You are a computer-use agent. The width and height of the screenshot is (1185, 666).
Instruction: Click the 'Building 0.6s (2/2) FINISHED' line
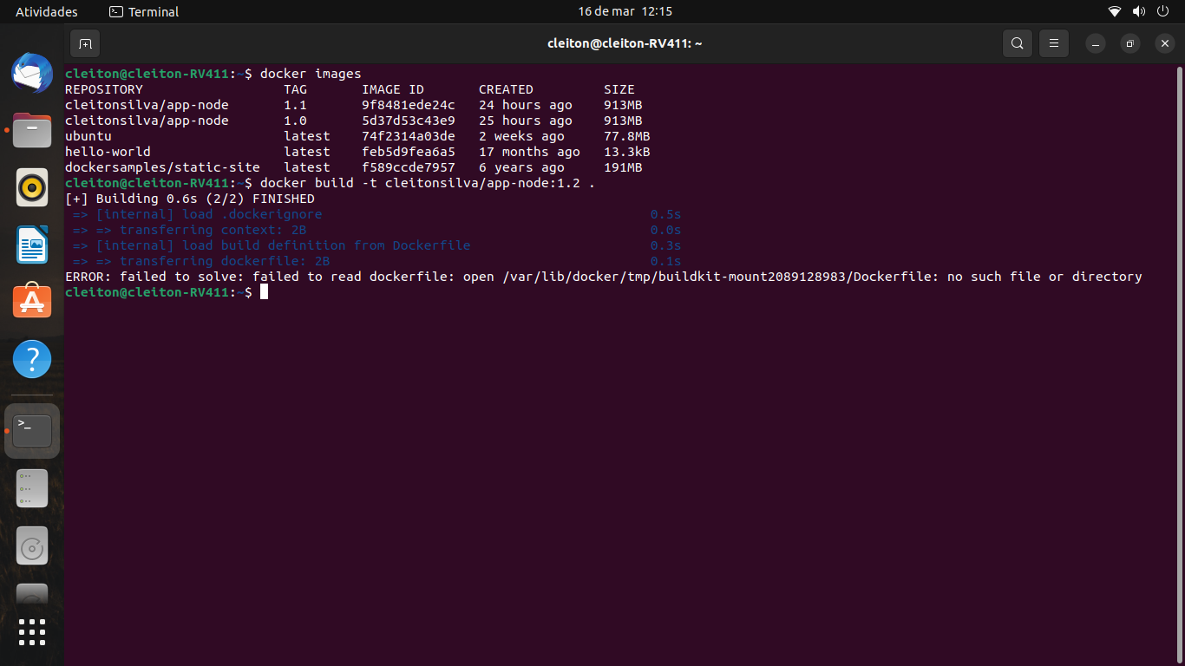pyautogui.click(x=190, y=199)
